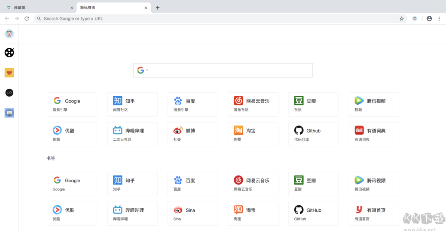Close the 新标签页 tab

click(x=146, y=7)
